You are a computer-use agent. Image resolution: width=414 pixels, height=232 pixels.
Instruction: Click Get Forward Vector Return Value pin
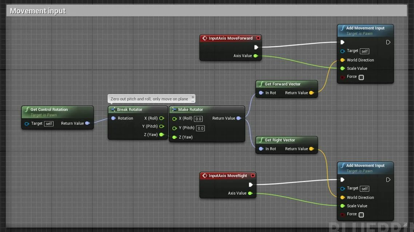311,93
